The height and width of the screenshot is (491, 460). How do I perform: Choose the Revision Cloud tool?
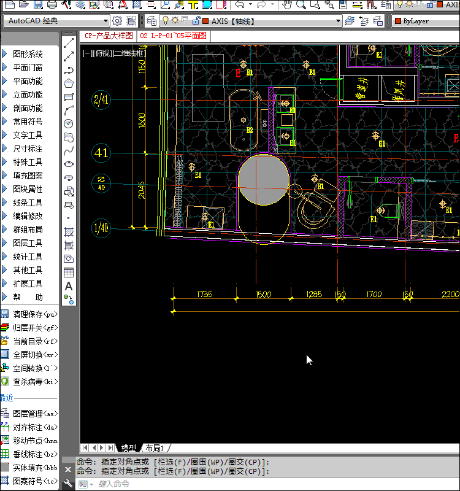click(69, 137)
